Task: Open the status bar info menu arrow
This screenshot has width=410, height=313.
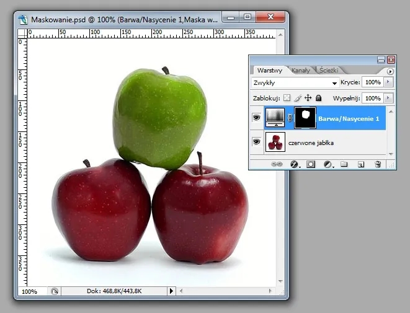Action: click(x=171, y=291)
